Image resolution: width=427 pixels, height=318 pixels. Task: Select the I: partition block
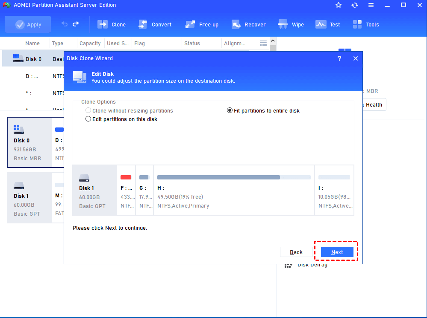334,190
